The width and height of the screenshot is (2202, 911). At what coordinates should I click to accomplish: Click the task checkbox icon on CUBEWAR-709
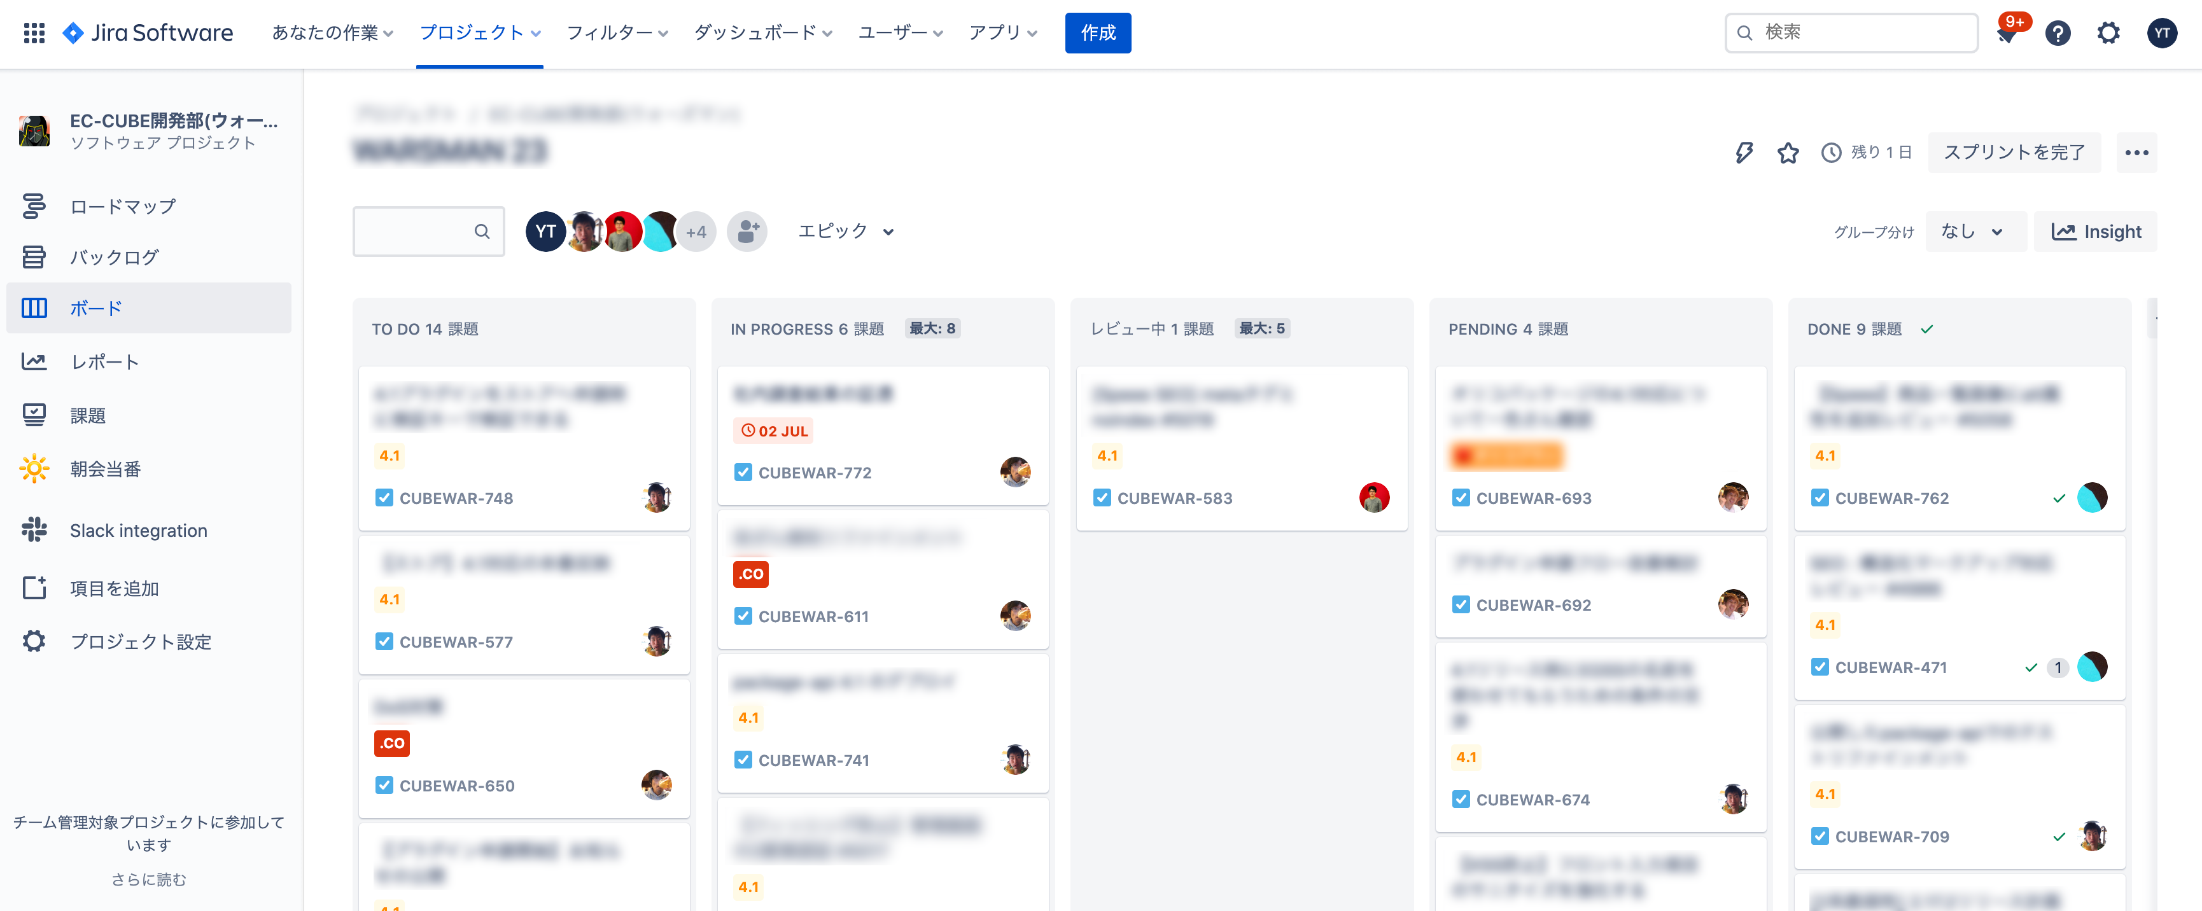coord(1820,836)
